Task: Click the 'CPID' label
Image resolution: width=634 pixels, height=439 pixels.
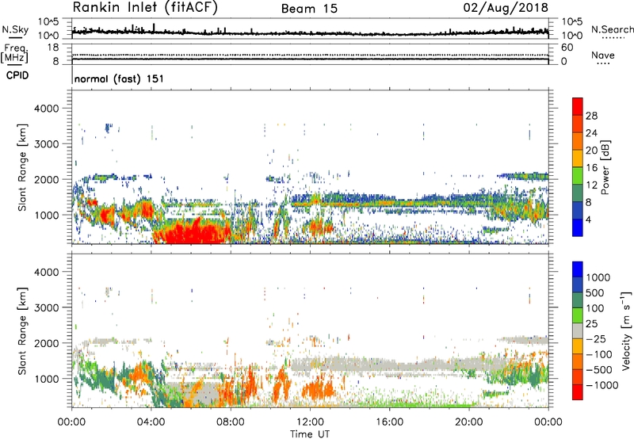Action: click(17, 75)
